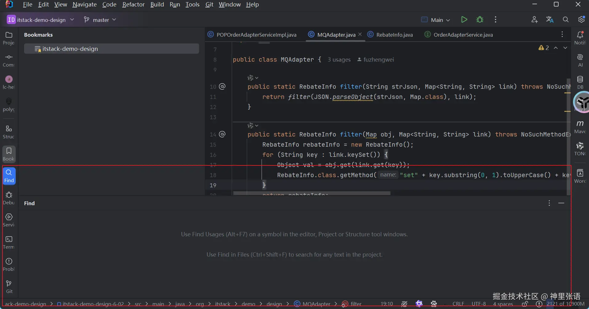Click the 19:10 caret position indicator
589x309 pixels.
pos(387,304)
